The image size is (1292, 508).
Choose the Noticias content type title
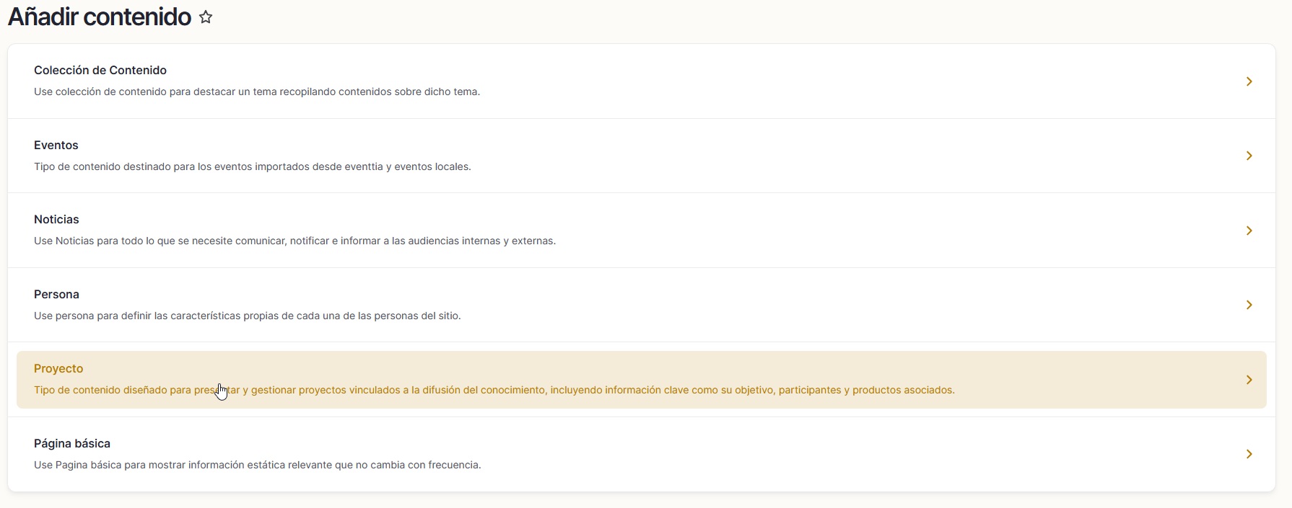56,219
